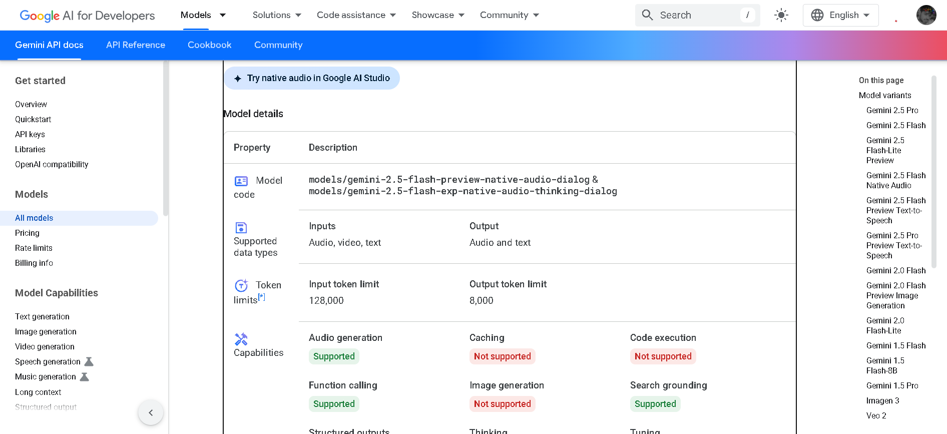Jump to Gemini 2.5 Flash-Lite Preview section
The image size is (947, 434).
tap(885, 150)
